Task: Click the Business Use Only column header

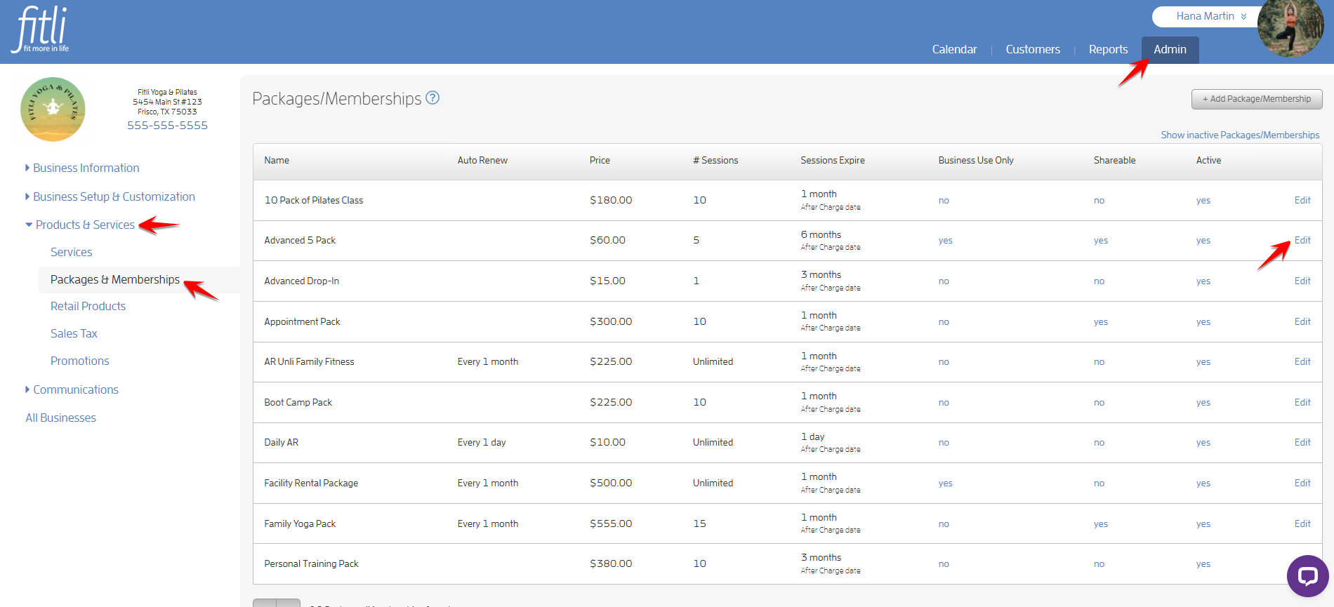Action: [x=976, y=160]
